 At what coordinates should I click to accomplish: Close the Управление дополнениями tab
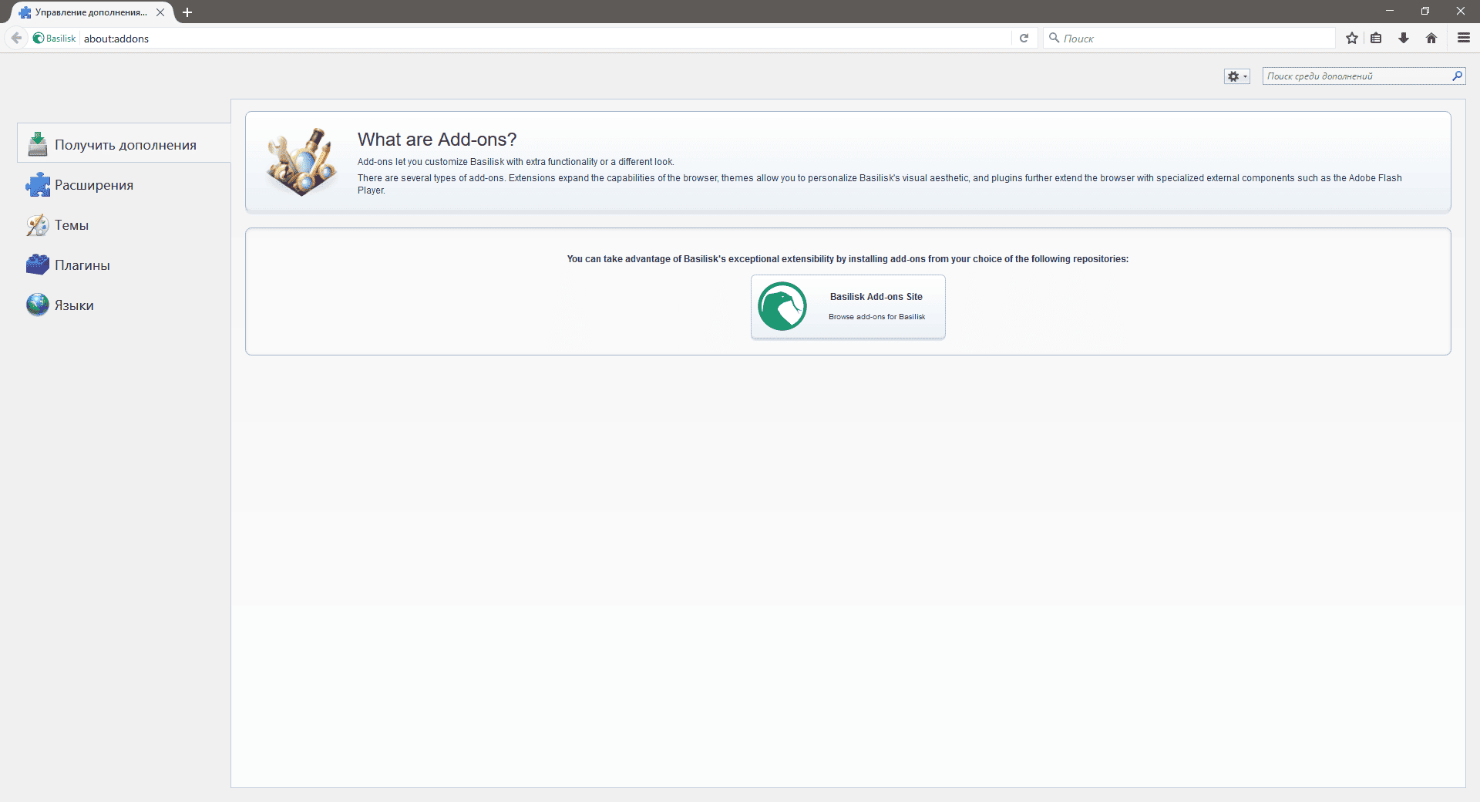click(160, 12)
